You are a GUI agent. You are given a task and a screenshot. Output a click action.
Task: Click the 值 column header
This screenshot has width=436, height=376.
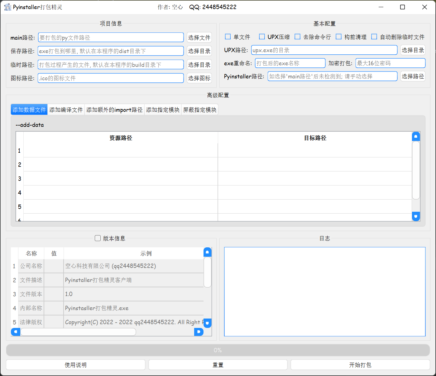coord(54,253)
